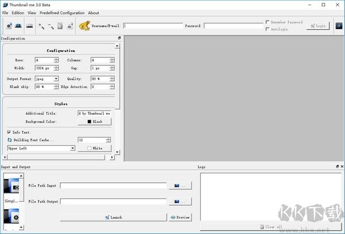Enable the Remember Password checkbox

click(x=267, y=22)
